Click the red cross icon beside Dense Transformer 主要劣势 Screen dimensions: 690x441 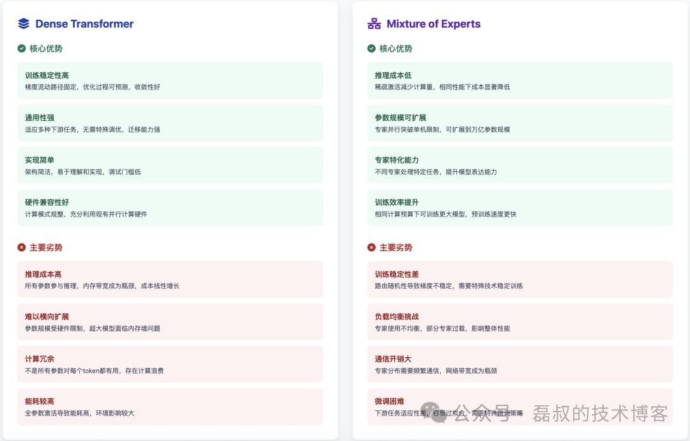tap(21, 247)
